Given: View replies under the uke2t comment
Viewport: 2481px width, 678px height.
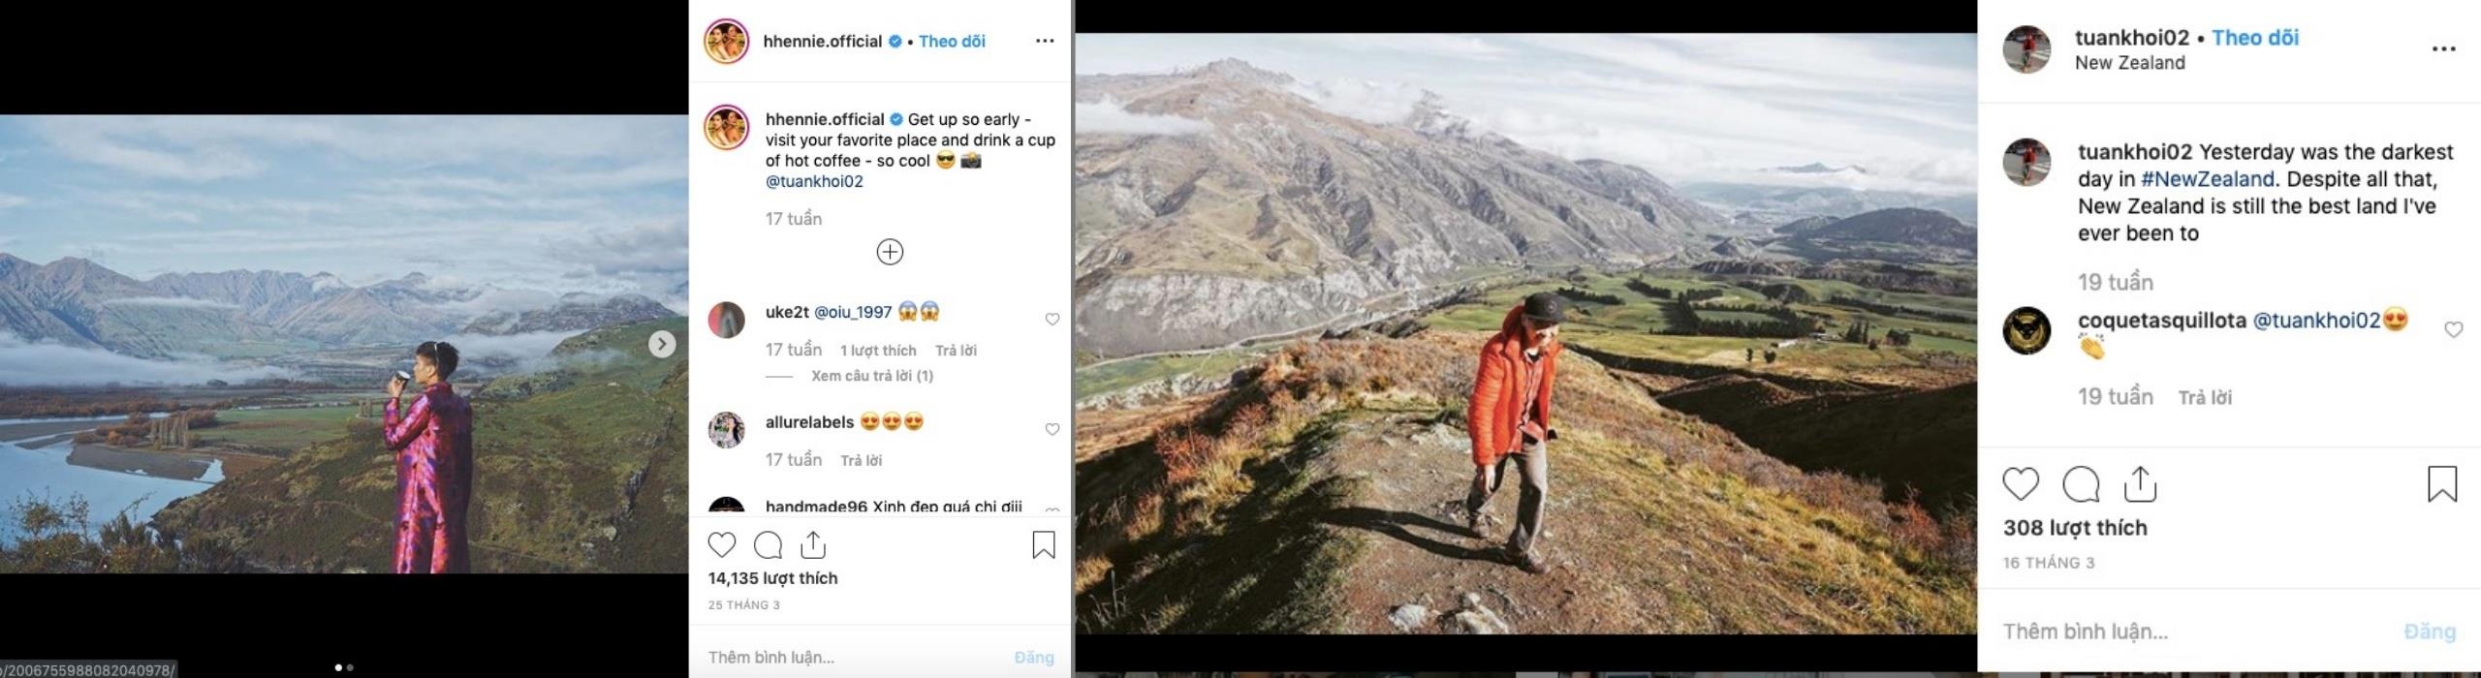Looking at the screenshot, I should coord(871,376).
